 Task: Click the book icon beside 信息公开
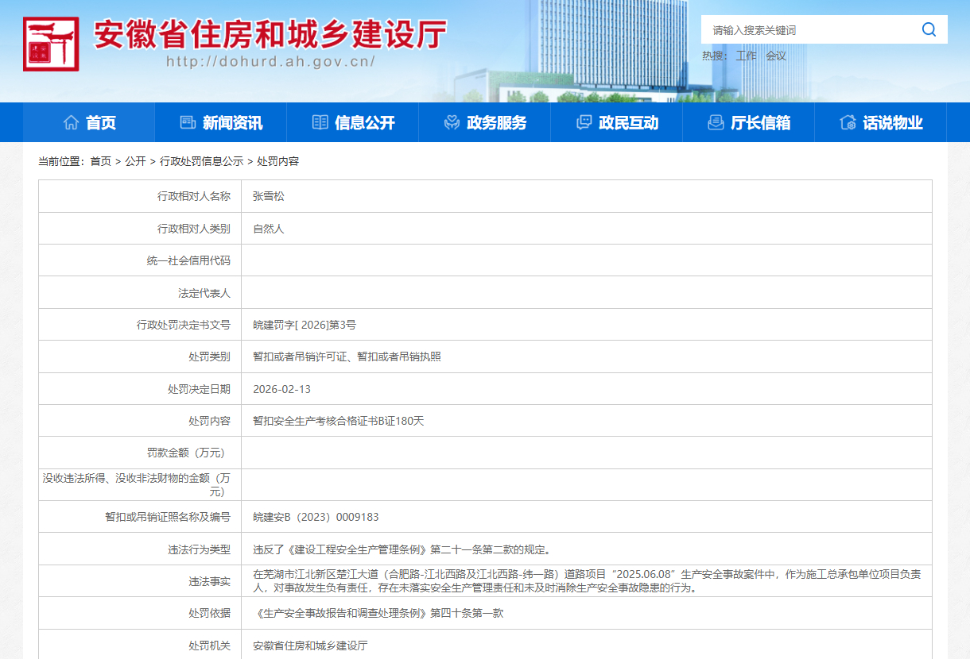click(x=320, y=122)
